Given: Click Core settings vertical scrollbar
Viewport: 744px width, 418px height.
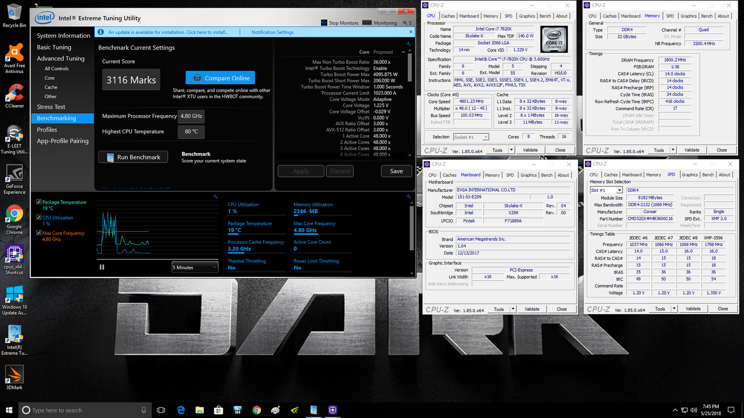Looking at the screenshot, I should 410,68.
